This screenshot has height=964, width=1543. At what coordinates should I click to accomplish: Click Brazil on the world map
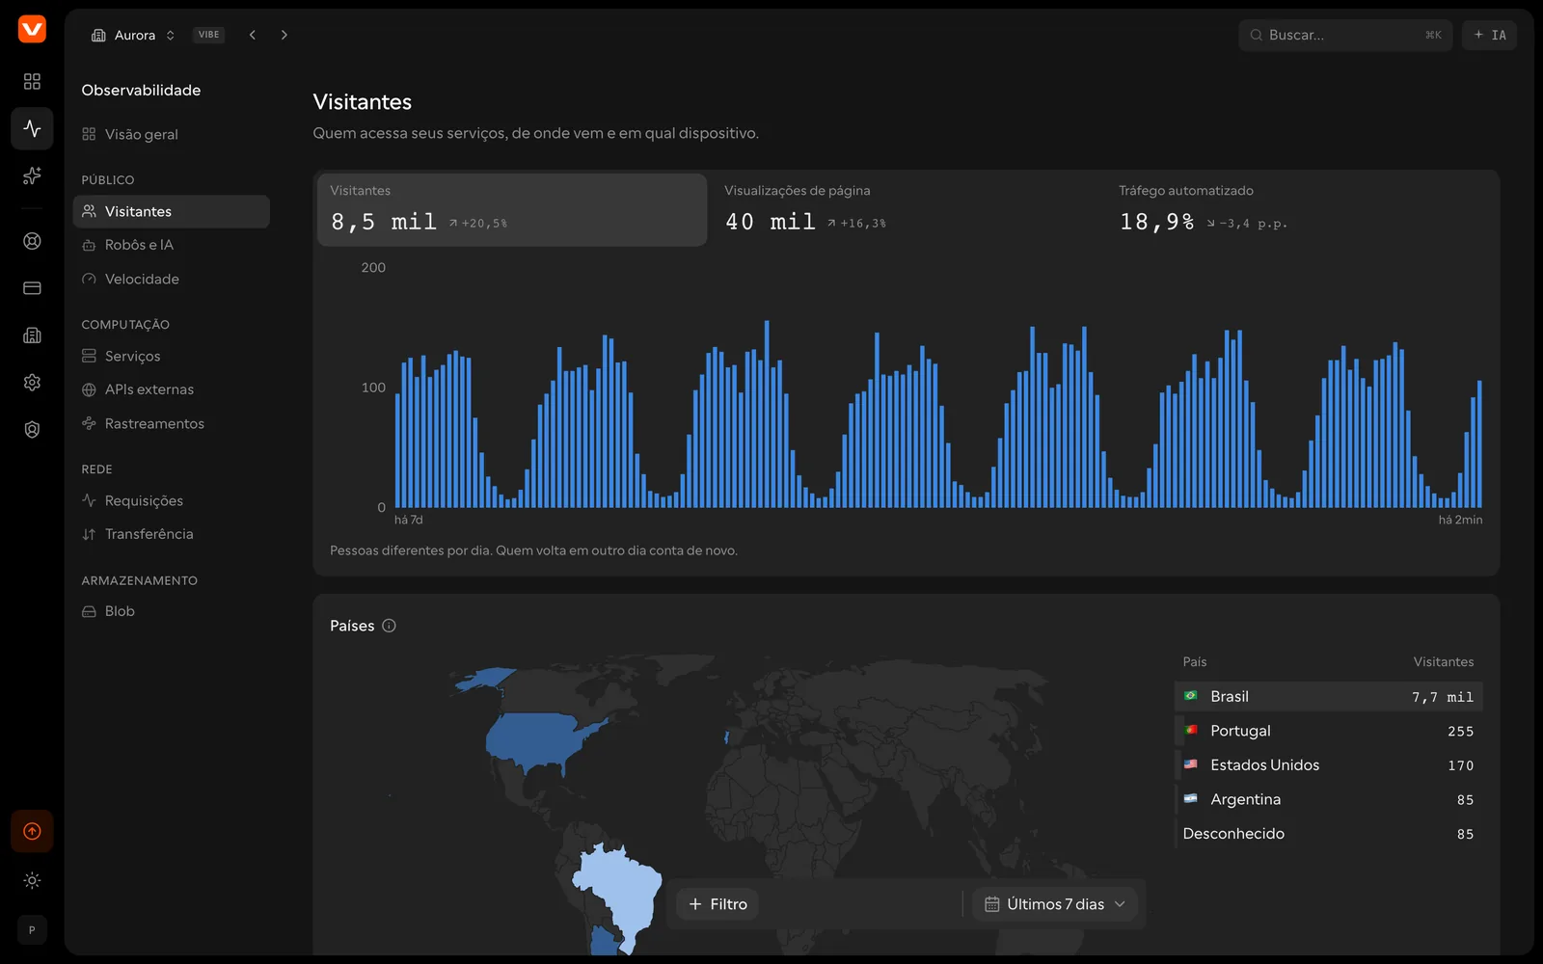coord(622,889)
